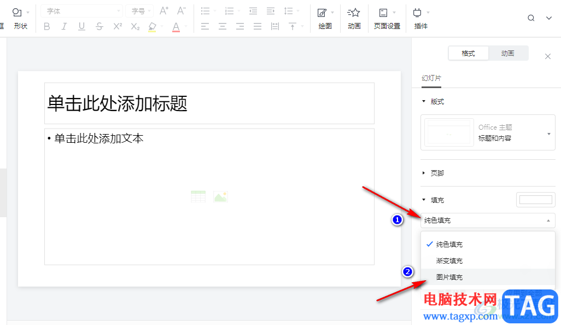The image size is (561, 325).
Task: Center align the text
Action: (x=223, y=26)
